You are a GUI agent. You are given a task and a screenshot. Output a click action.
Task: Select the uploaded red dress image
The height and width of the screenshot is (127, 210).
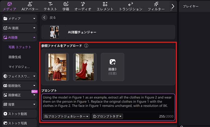coord(85,67)
